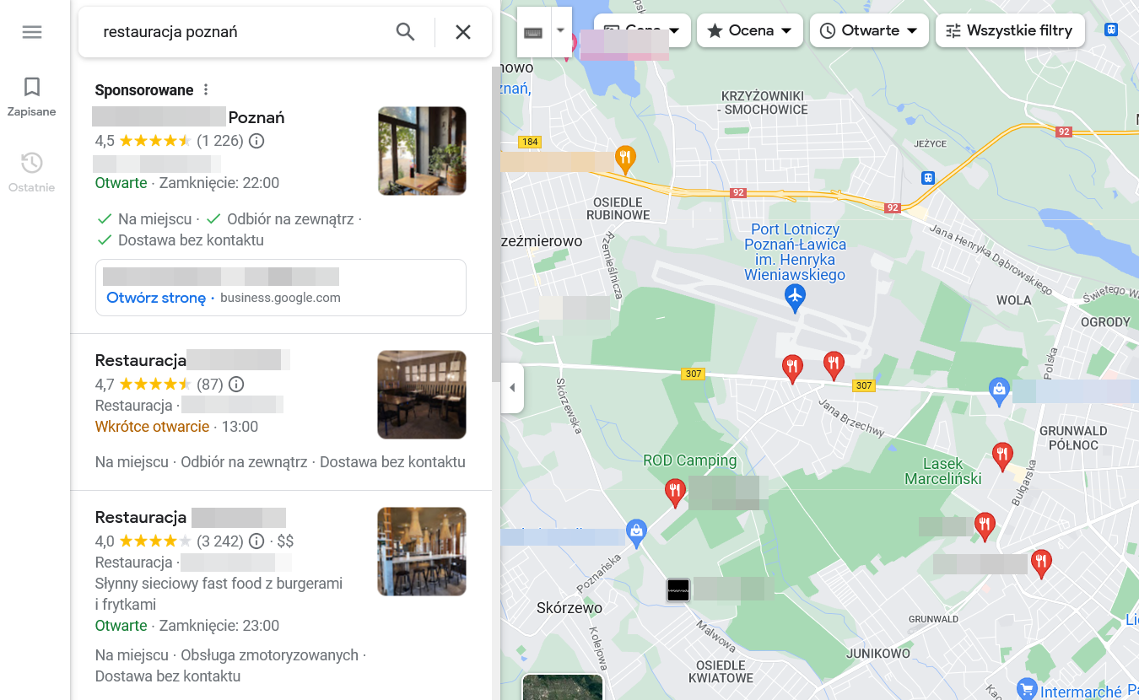This screenshot has width=1139, height=700.
Task: Click info icon next to the 4,7 rating
Action: coord(236,385)
